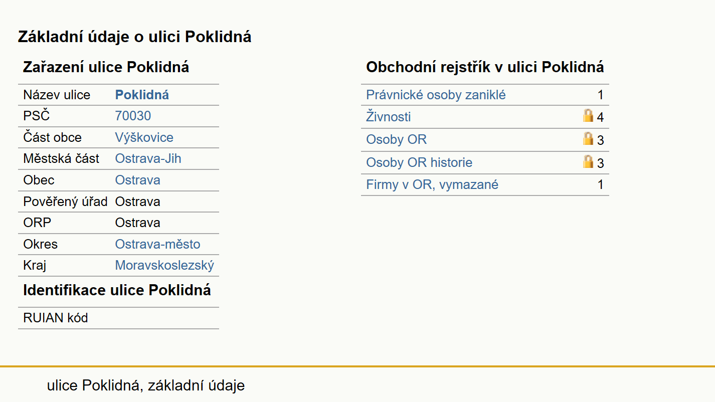View Osoby OR entries
Viewport: 715px width, 402px height.
397,139
